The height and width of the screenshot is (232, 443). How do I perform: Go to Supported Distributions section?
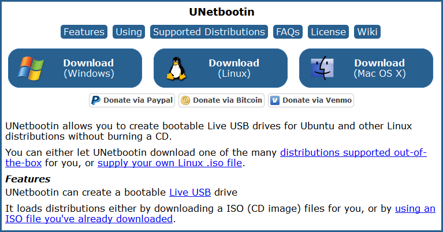coord(209,32)
